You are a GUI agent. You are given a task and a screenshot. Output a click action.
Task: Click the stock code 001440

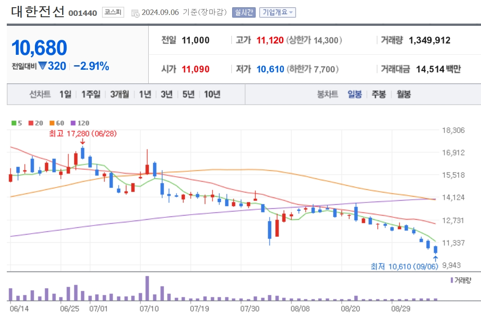(x=83, y=13)
